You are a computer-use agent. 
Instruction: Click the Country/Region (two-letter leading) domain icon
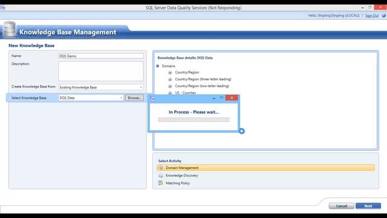pos(170,86)
